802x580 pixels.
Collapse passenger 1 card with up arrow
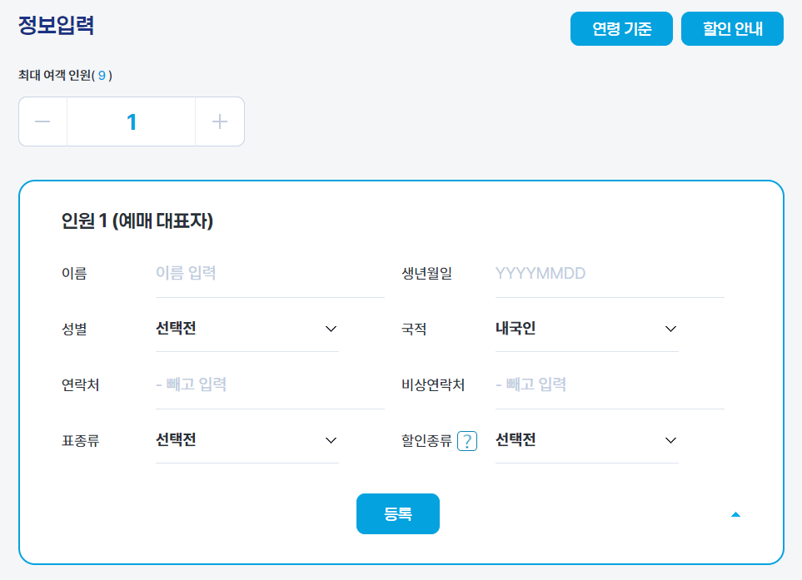point(735,514)
